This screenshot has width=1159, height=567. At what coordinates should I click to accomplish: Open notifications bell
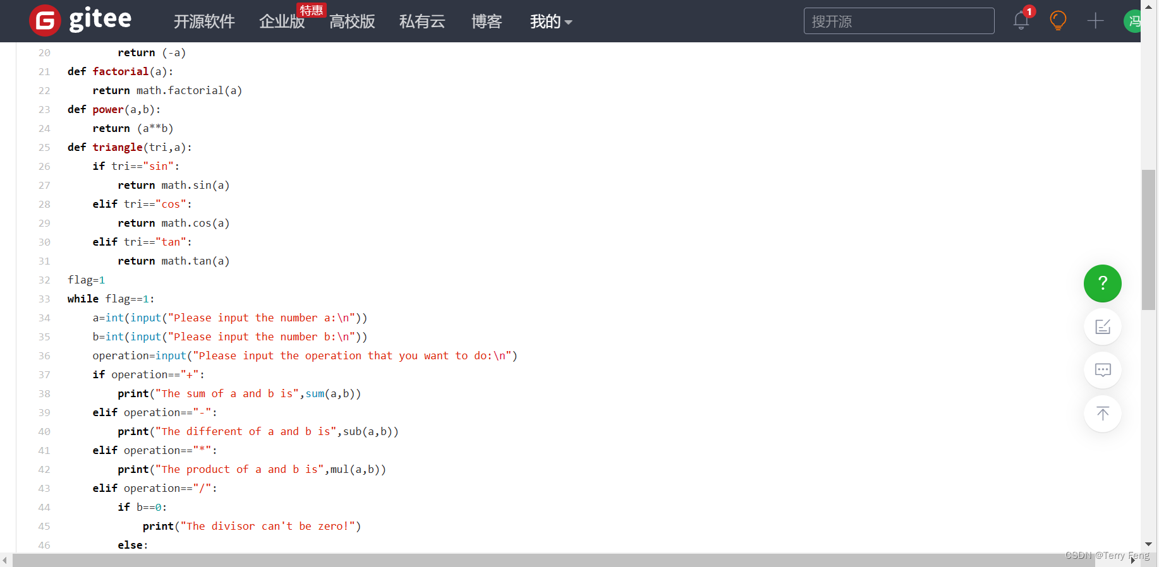tap(1021, 21)
